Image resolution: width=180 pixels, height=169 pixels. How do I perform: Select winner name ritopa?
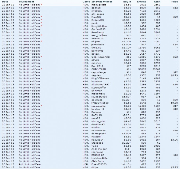pyautogui.click(x=95, y=168)
